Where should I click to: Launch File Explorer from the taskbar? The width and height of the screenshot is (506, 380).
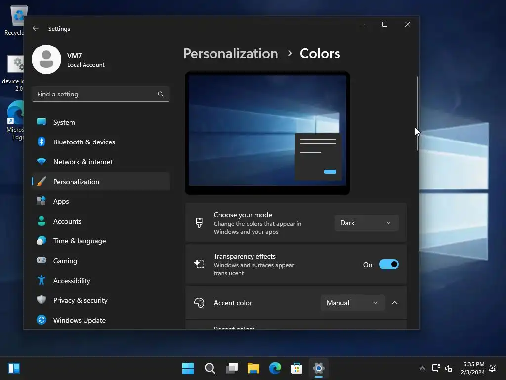click(x=253, y=368)
